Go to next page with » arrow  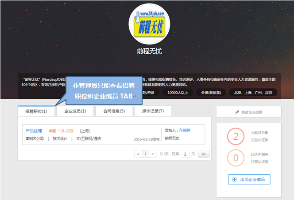coord(153,154)
